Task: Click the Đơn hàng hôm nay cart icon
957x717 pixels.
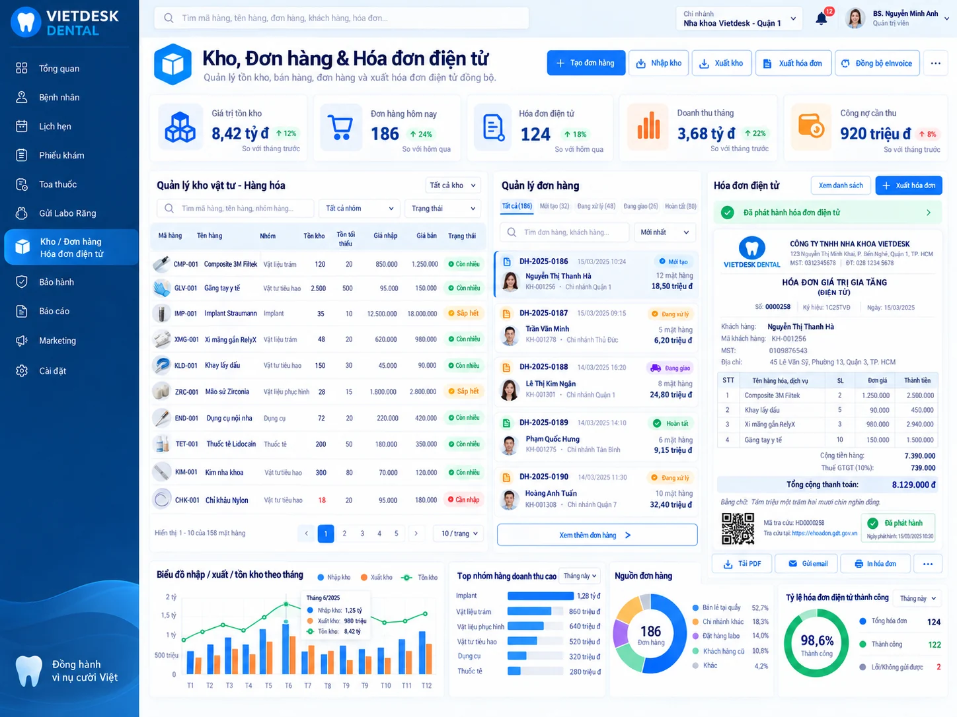Action: click(340, 127)
